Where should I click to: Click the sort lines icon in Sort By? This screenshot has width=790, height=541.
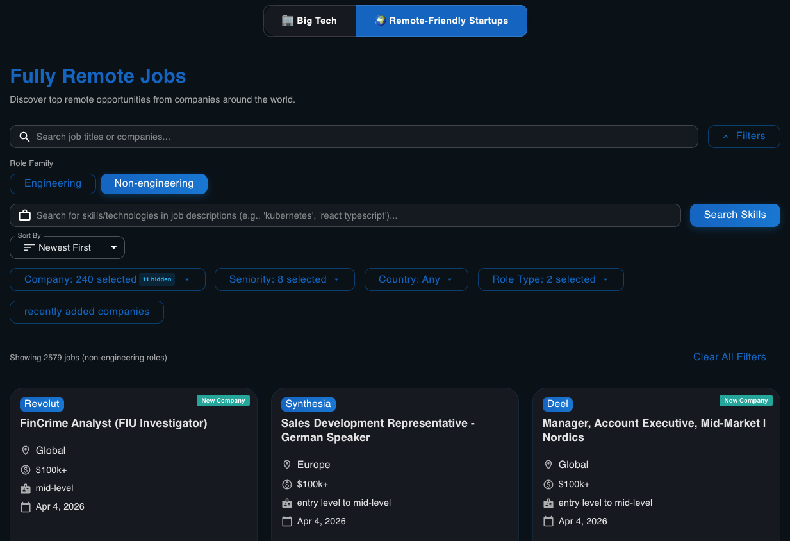[29, 247]
